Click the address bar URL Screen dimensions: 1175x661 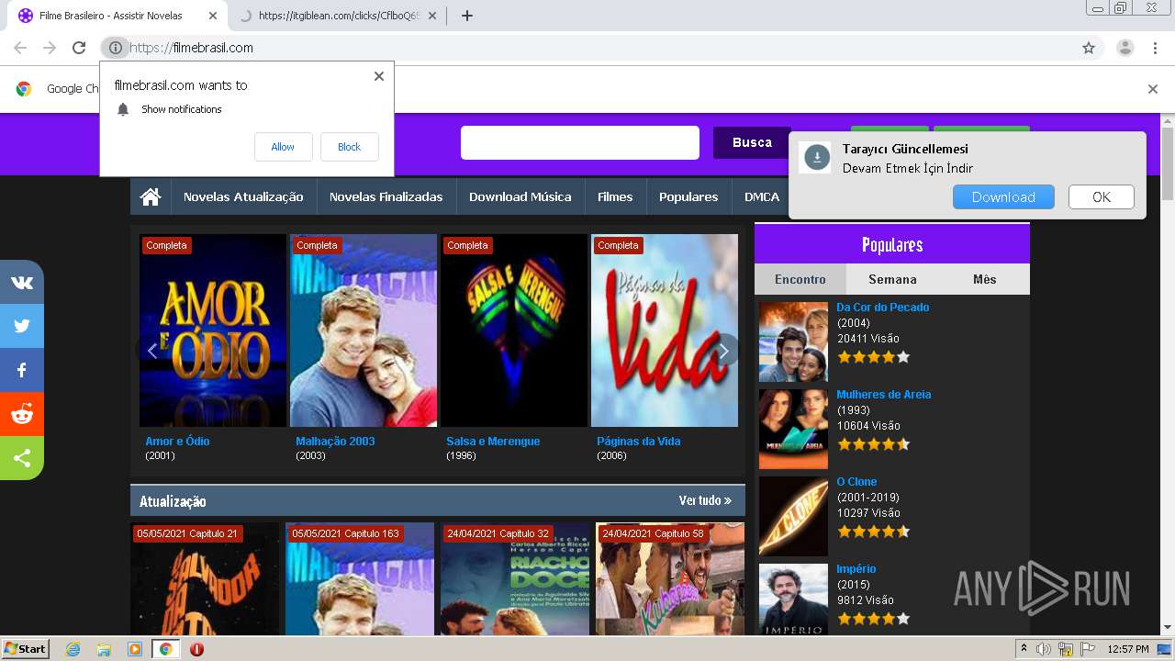[x=192, y=48]
